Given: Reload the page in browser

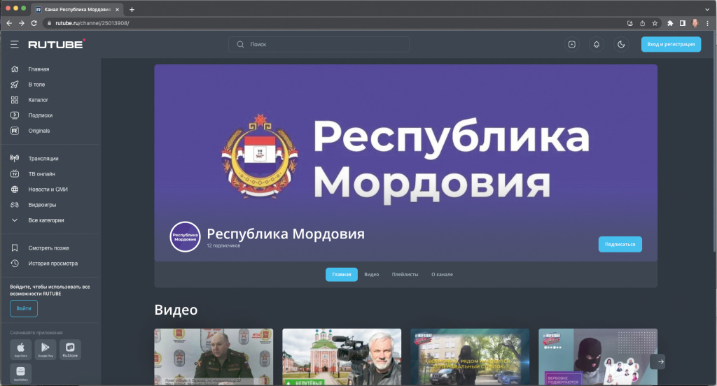Looking at the screenshot, I should pos(34,23).
